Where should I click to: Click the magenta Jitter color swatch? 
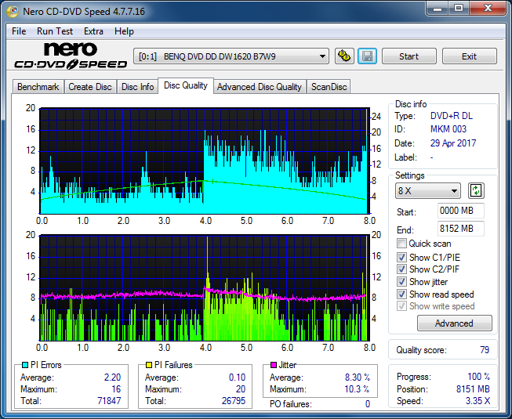click(274, 365)
